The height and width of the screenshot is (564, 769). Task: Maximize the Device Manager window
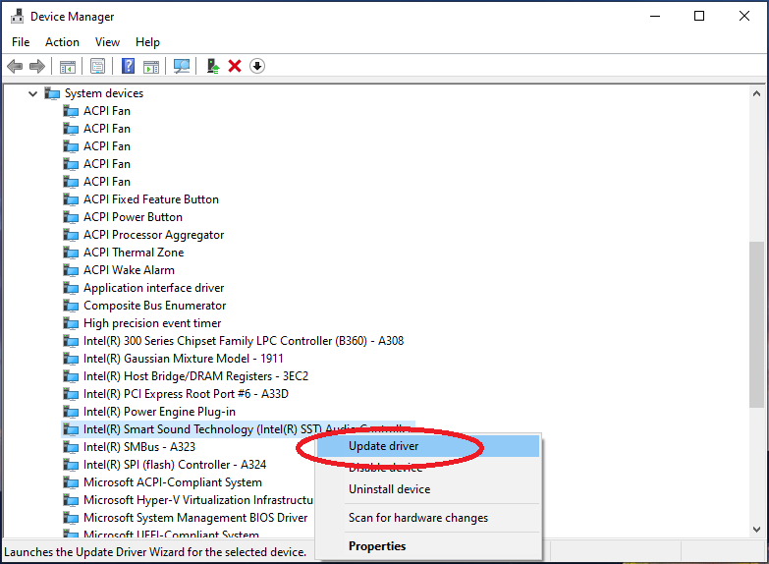pyautogui.click(x=699, y=16)
